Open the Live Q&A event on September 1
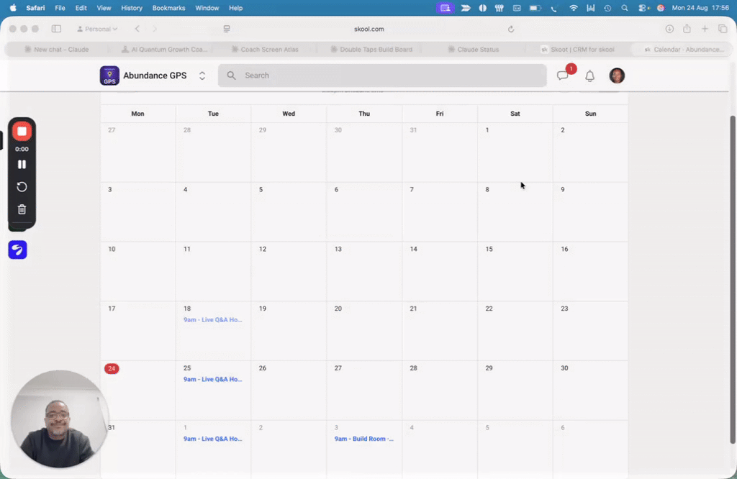Image resolution: width=737 pixels, height=479 pixels. (212, 439)
